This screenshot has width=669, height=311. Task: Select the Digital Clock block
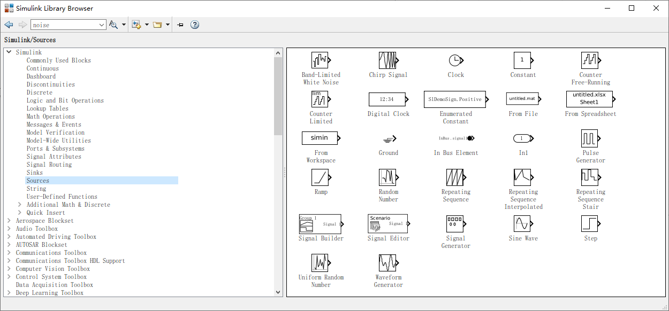coord(388,99)
